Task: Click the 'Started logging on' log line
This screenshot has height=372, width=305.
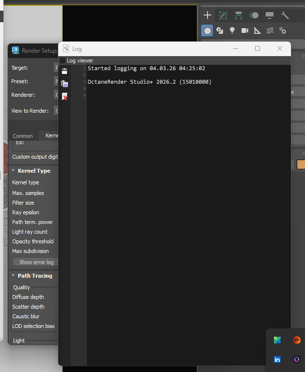Action: click(146, 68)
